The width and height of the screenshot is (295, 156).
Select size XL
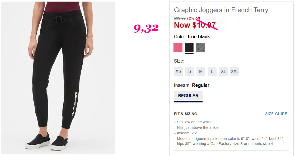223,72
